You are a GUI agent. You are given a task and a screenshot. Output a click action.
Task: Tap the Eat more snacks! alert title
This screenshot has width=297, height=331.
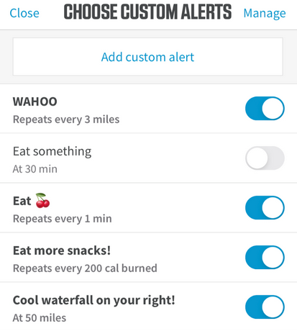pyautogui.click(x=62, y=250)
